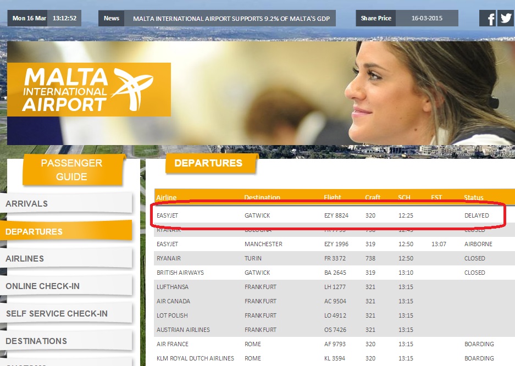Click the SCH column header

pyautogui.click(x=404, y=198)
